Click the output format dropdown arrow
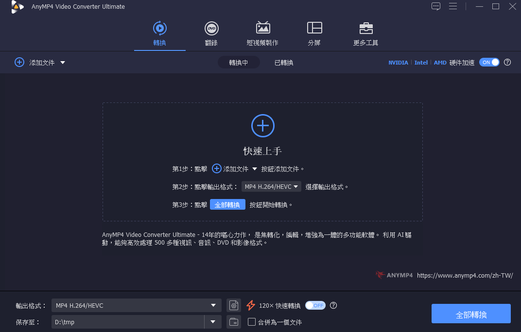Image resolution: width=521 pixels, height=332 pixels. [x=213, y=305]
